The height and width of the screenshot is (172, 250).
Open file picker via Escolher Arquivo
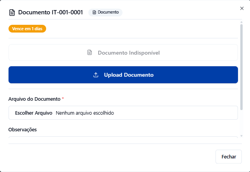coord(33,113)
